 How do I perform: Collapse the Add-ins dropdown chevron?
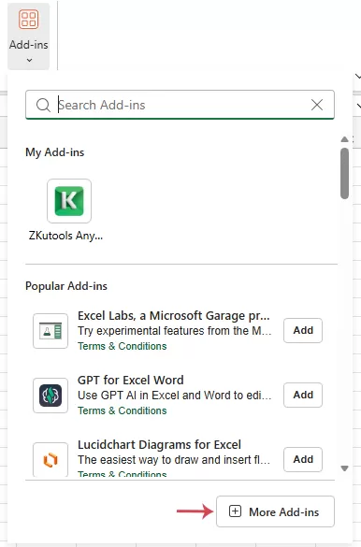[29, 61]
